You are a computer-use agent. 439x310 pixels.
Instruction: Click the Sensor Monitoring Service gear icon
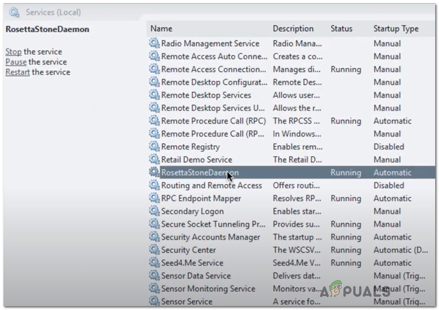[154, 289]
